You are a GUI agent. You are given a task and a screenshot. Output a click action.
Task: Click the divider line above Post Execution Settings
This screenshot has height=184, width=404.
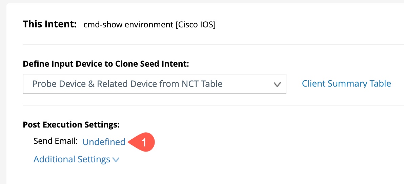tap(203, 105)
